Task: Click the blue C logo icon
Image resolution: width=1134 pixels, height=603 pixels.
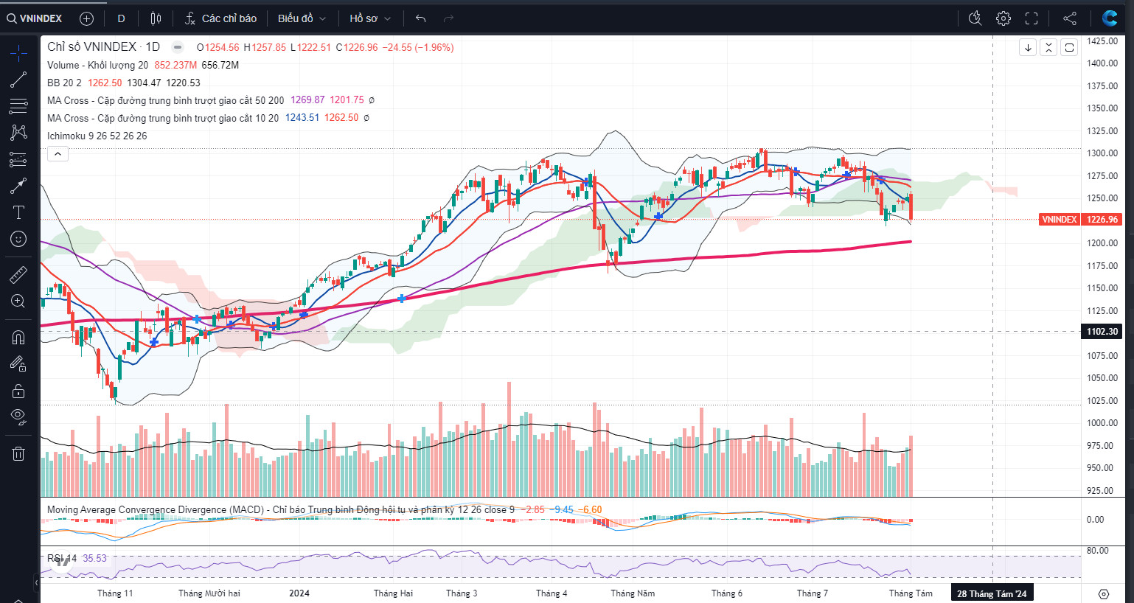Action: point(1110,18)
